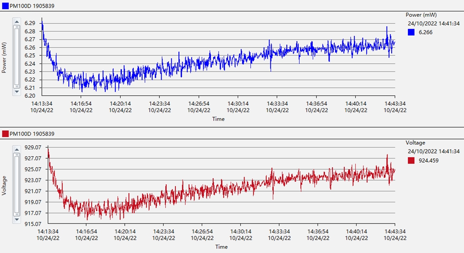Select the blue Power legend color swatch

pyautogui.click(x=411, y=32)
